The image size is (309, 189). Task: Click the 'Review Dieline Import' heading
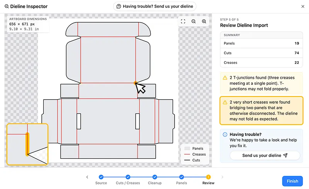click(244, 25)
